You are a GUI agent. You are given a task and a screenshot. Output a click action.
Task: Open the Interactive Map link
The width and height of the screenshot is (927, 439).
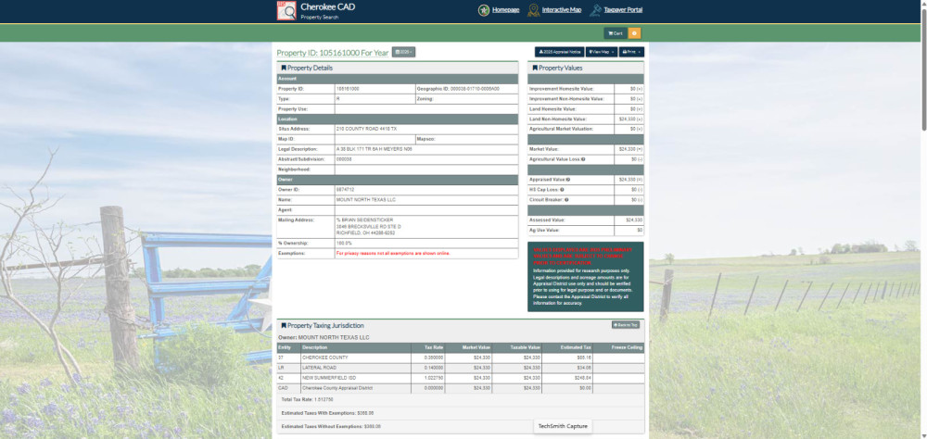(x=562, y=10)
